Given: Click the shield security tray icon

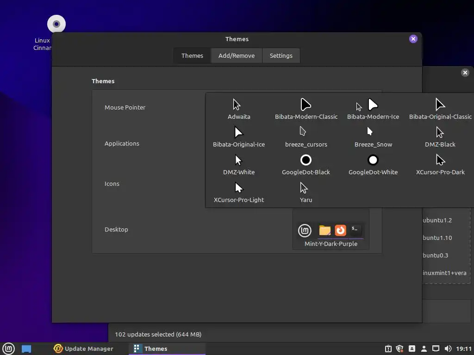Looking at the screenshot, I should tap(399, 349).
